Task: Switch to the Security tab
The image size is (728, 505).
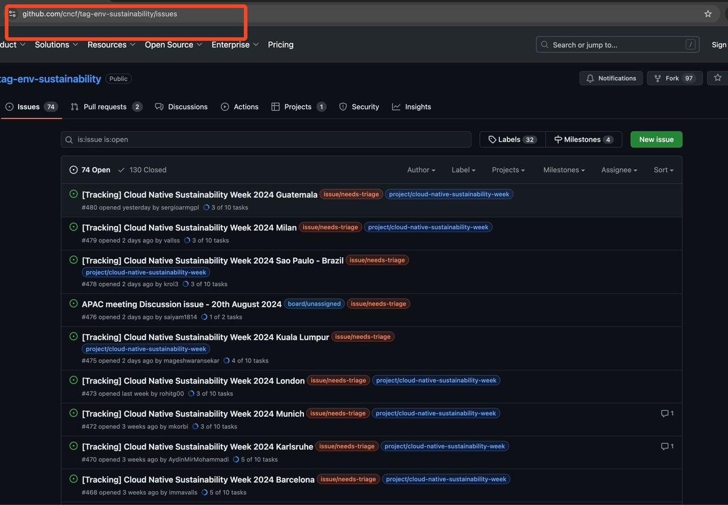Action: click(359, 107)
